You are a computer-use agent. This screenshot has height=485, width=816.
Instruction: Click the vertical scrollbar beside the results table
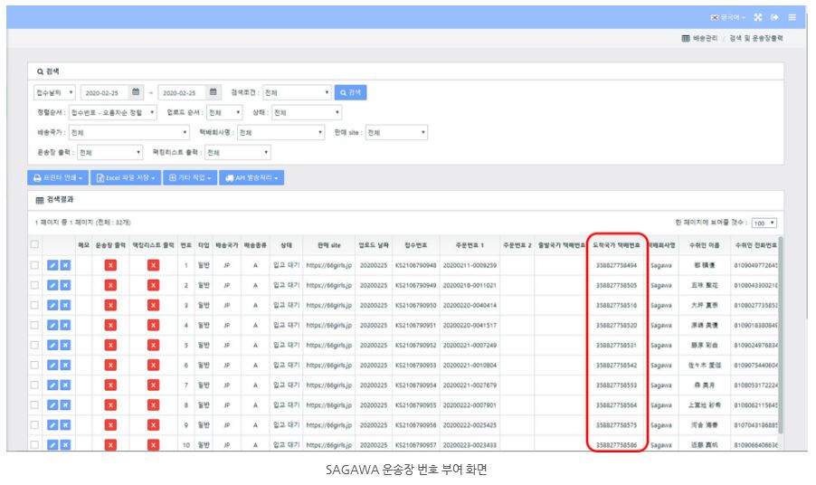[780, 333]
